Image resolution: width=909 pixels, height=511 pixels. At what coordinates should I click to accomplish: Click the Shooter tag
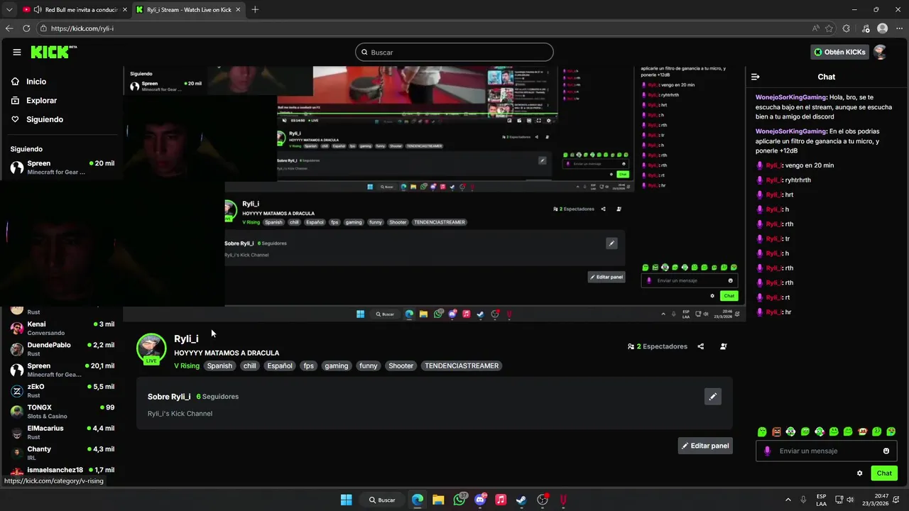pyautogui.click(x=401, y=366)
